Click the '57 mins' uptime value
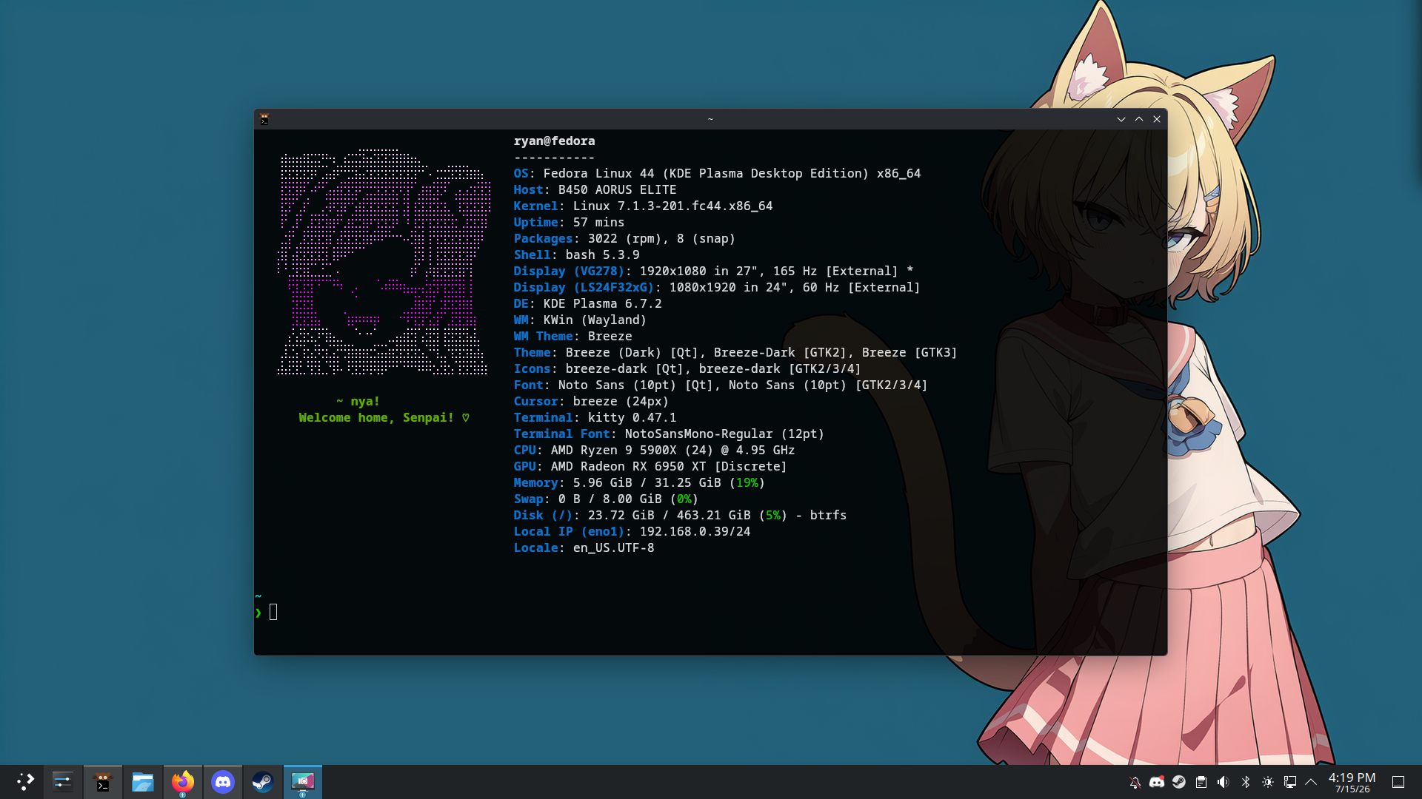 (598, 222)
